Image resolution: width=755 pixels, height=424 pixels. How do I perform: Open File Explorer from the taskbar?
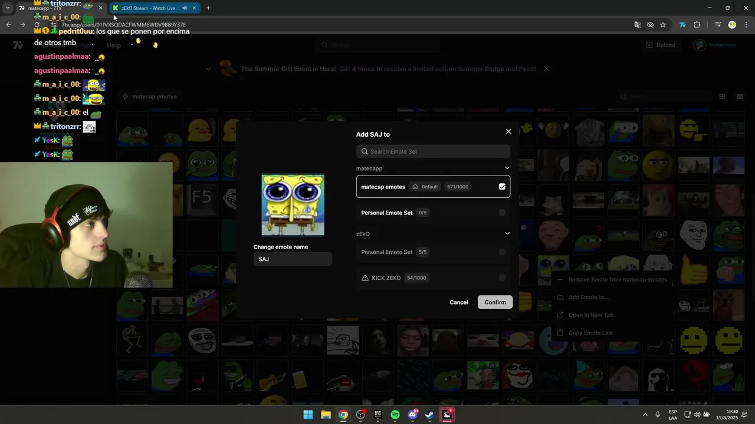pos(326,415)
